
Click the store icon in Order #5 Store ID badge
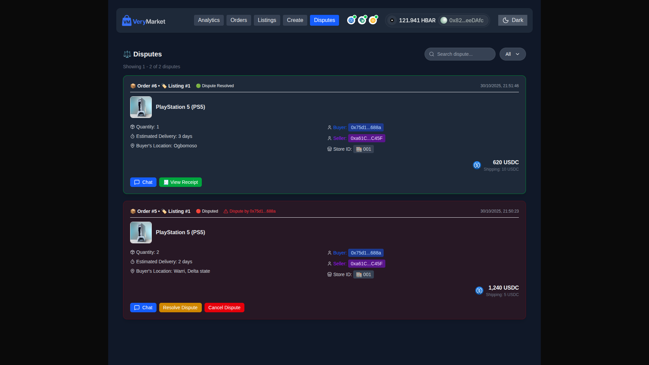coord(359,275)
